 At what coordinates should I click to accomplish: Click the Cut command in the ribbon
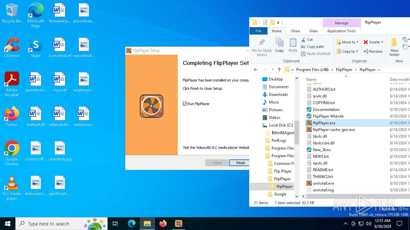(x=307, y=40)
